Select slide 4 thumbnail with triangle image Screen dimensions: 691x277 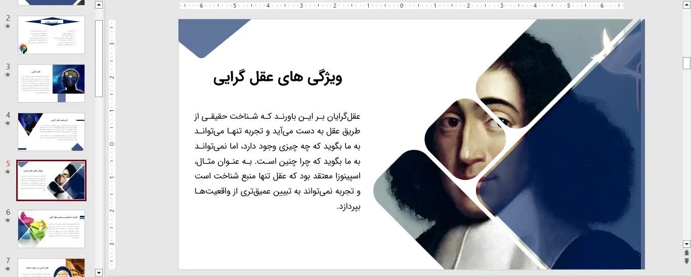click(x=51, y=132)
